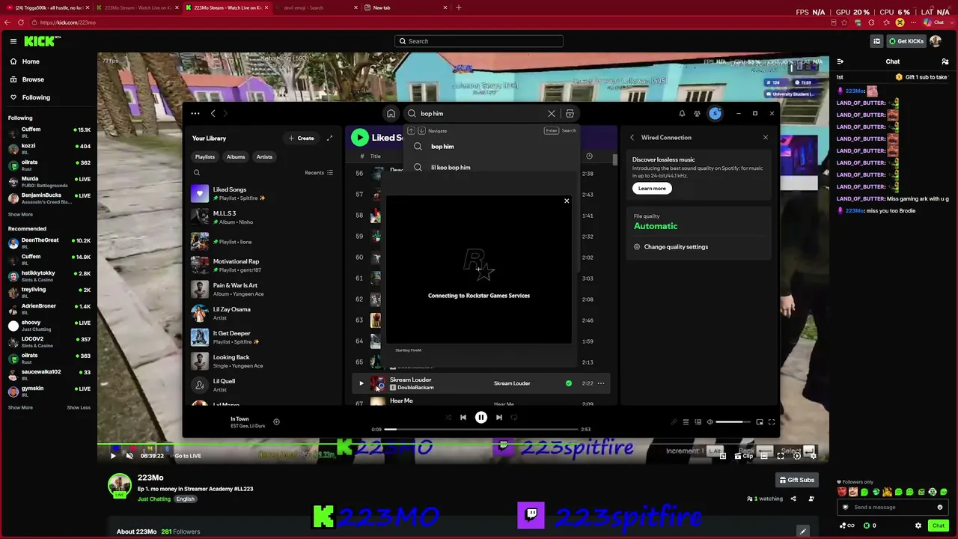
Task: Open Spotify miniplayer
Action: (759, 422)
